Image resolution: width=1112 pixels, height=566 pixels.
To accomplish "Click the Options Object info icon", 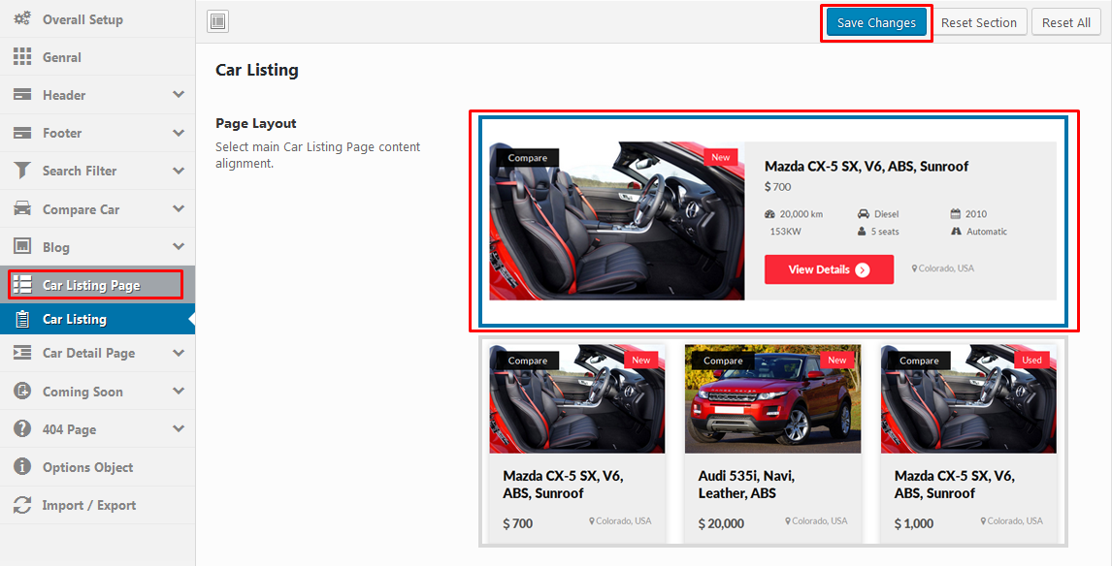I will (x=22, y=466).
